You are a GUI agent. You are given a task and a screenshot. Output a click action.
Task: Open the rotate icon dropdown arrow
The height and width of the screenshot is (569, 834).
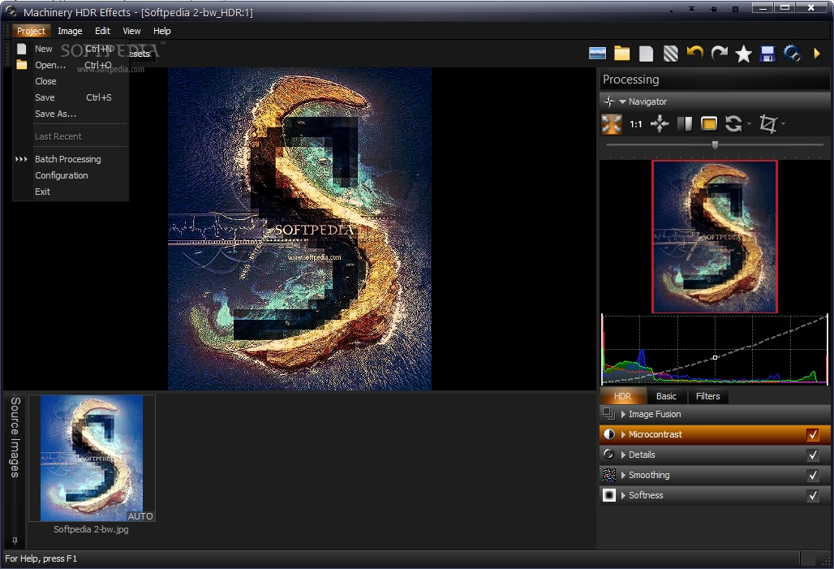tap(749, 124)
